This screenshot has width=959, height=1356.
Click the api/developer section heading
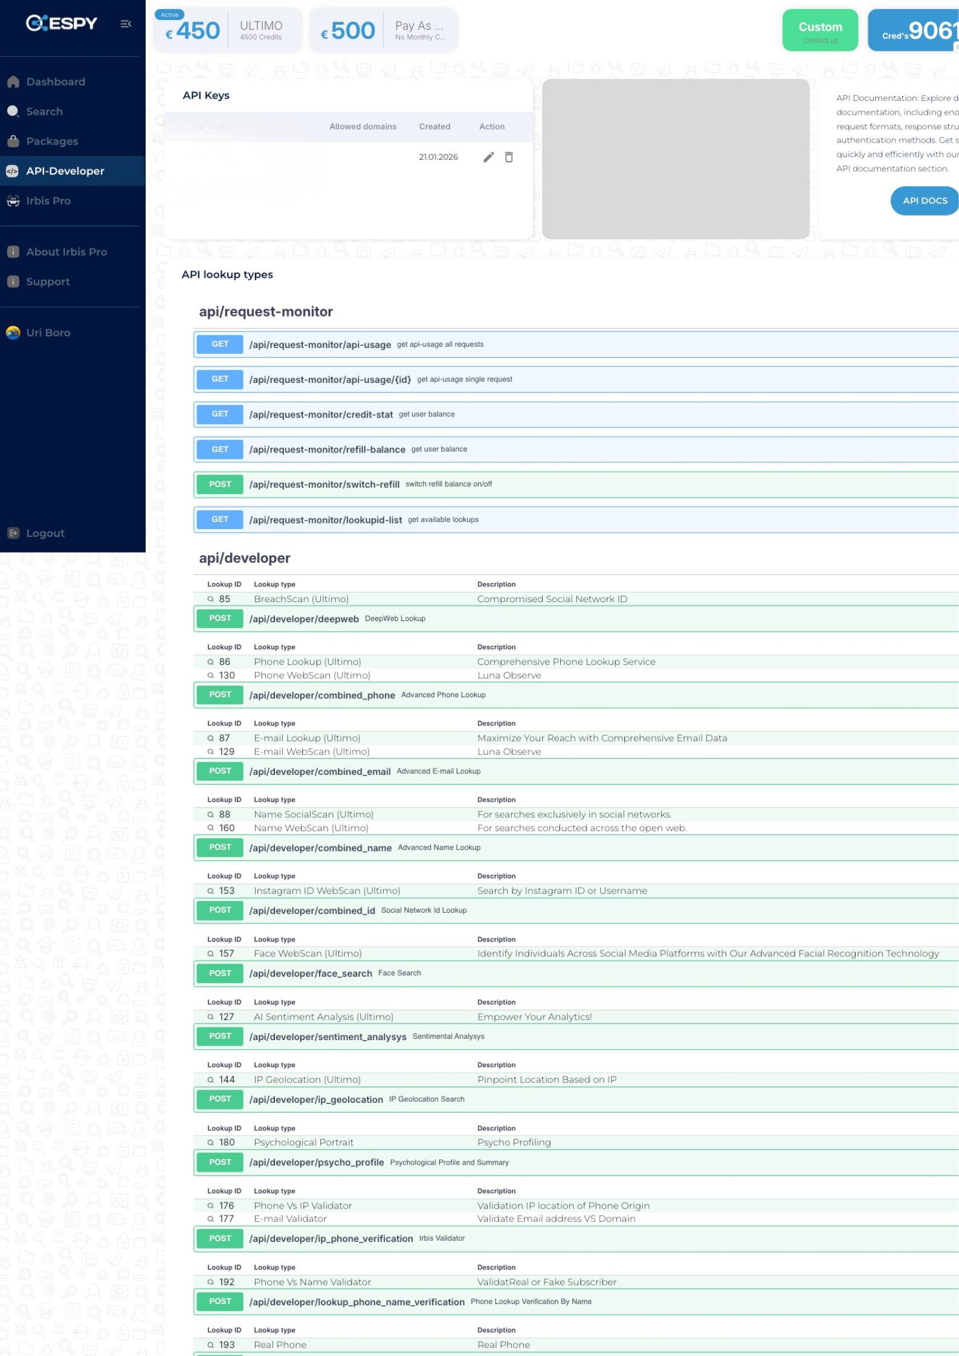[x=245, y=558]
